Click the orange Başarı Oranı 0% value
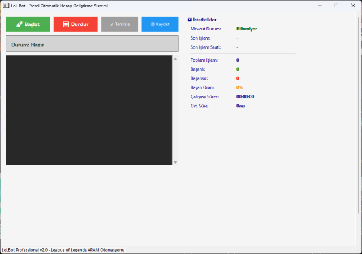Viewport: 362px width, 254px height. click(x=239, y=87)
